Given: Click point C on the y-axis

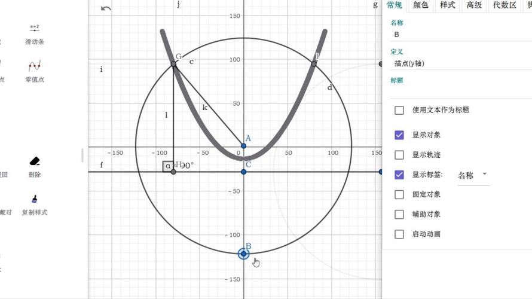Looking at the screenshot, I should tap(243, 172).
